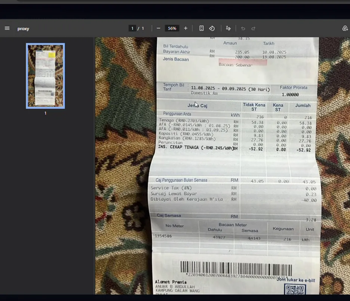This screenshot has height=301, width=350.
Task: Click the Jom tukar ke e-bill text
Action: pyautogui.click(x=296, y=280)
